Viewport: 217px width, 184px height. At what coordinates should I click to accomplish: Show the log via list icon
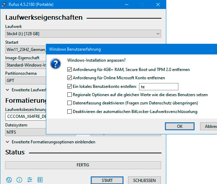tap(40, 180)
